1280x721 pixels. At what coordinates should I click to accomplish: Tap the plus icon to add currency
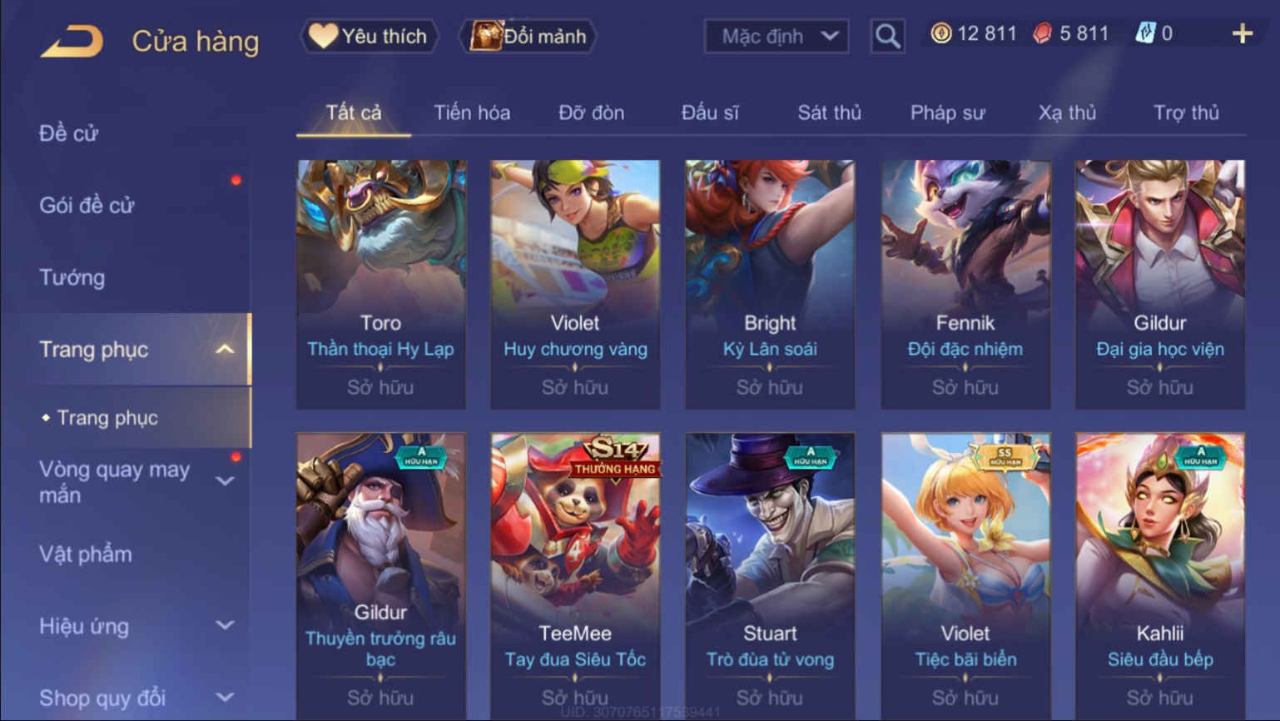(1242, 34)
